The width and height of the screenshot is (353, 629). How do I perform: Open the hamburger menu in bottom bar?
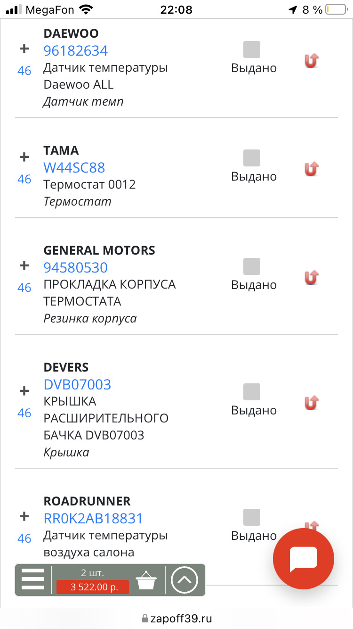pyautogui.click(x=33, y=579)
